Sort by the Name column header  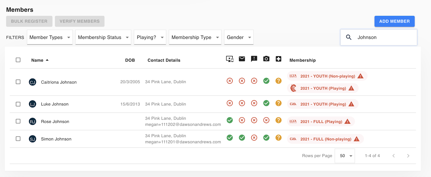[40, 60]
